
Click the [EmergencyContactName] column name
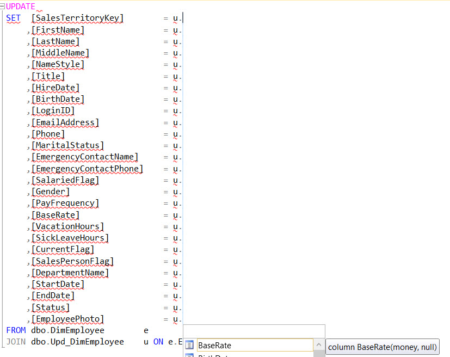(x=85, y=157)
